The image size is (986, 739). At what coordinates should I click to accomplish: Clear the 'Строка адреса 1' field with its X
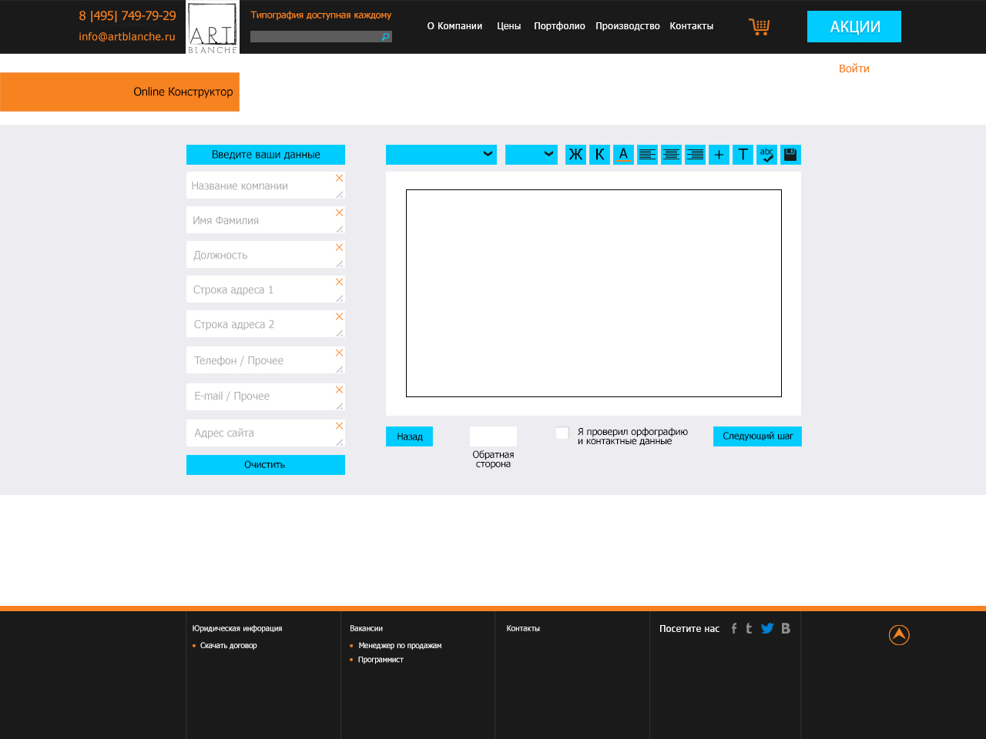click(339, 282)
